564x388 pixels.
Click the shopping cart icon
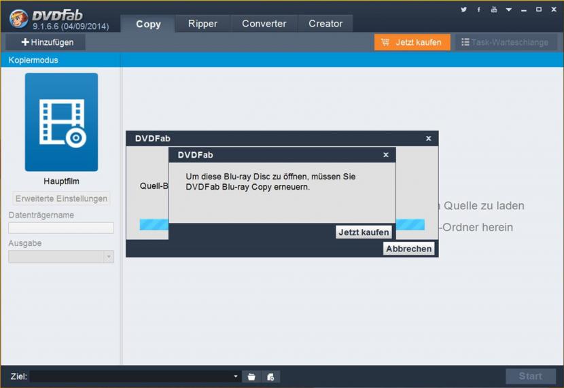tap(385, 42)
